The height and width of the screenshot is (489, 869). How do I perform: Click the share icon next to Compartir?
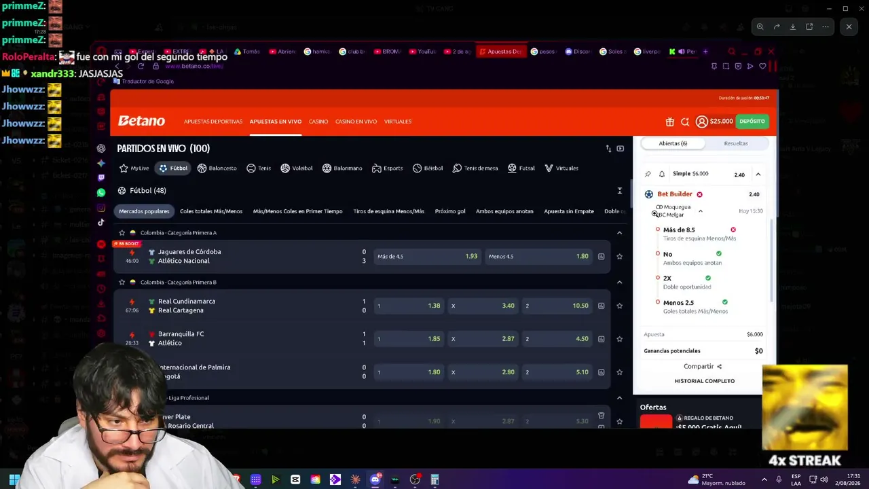[x=719, y=367]
